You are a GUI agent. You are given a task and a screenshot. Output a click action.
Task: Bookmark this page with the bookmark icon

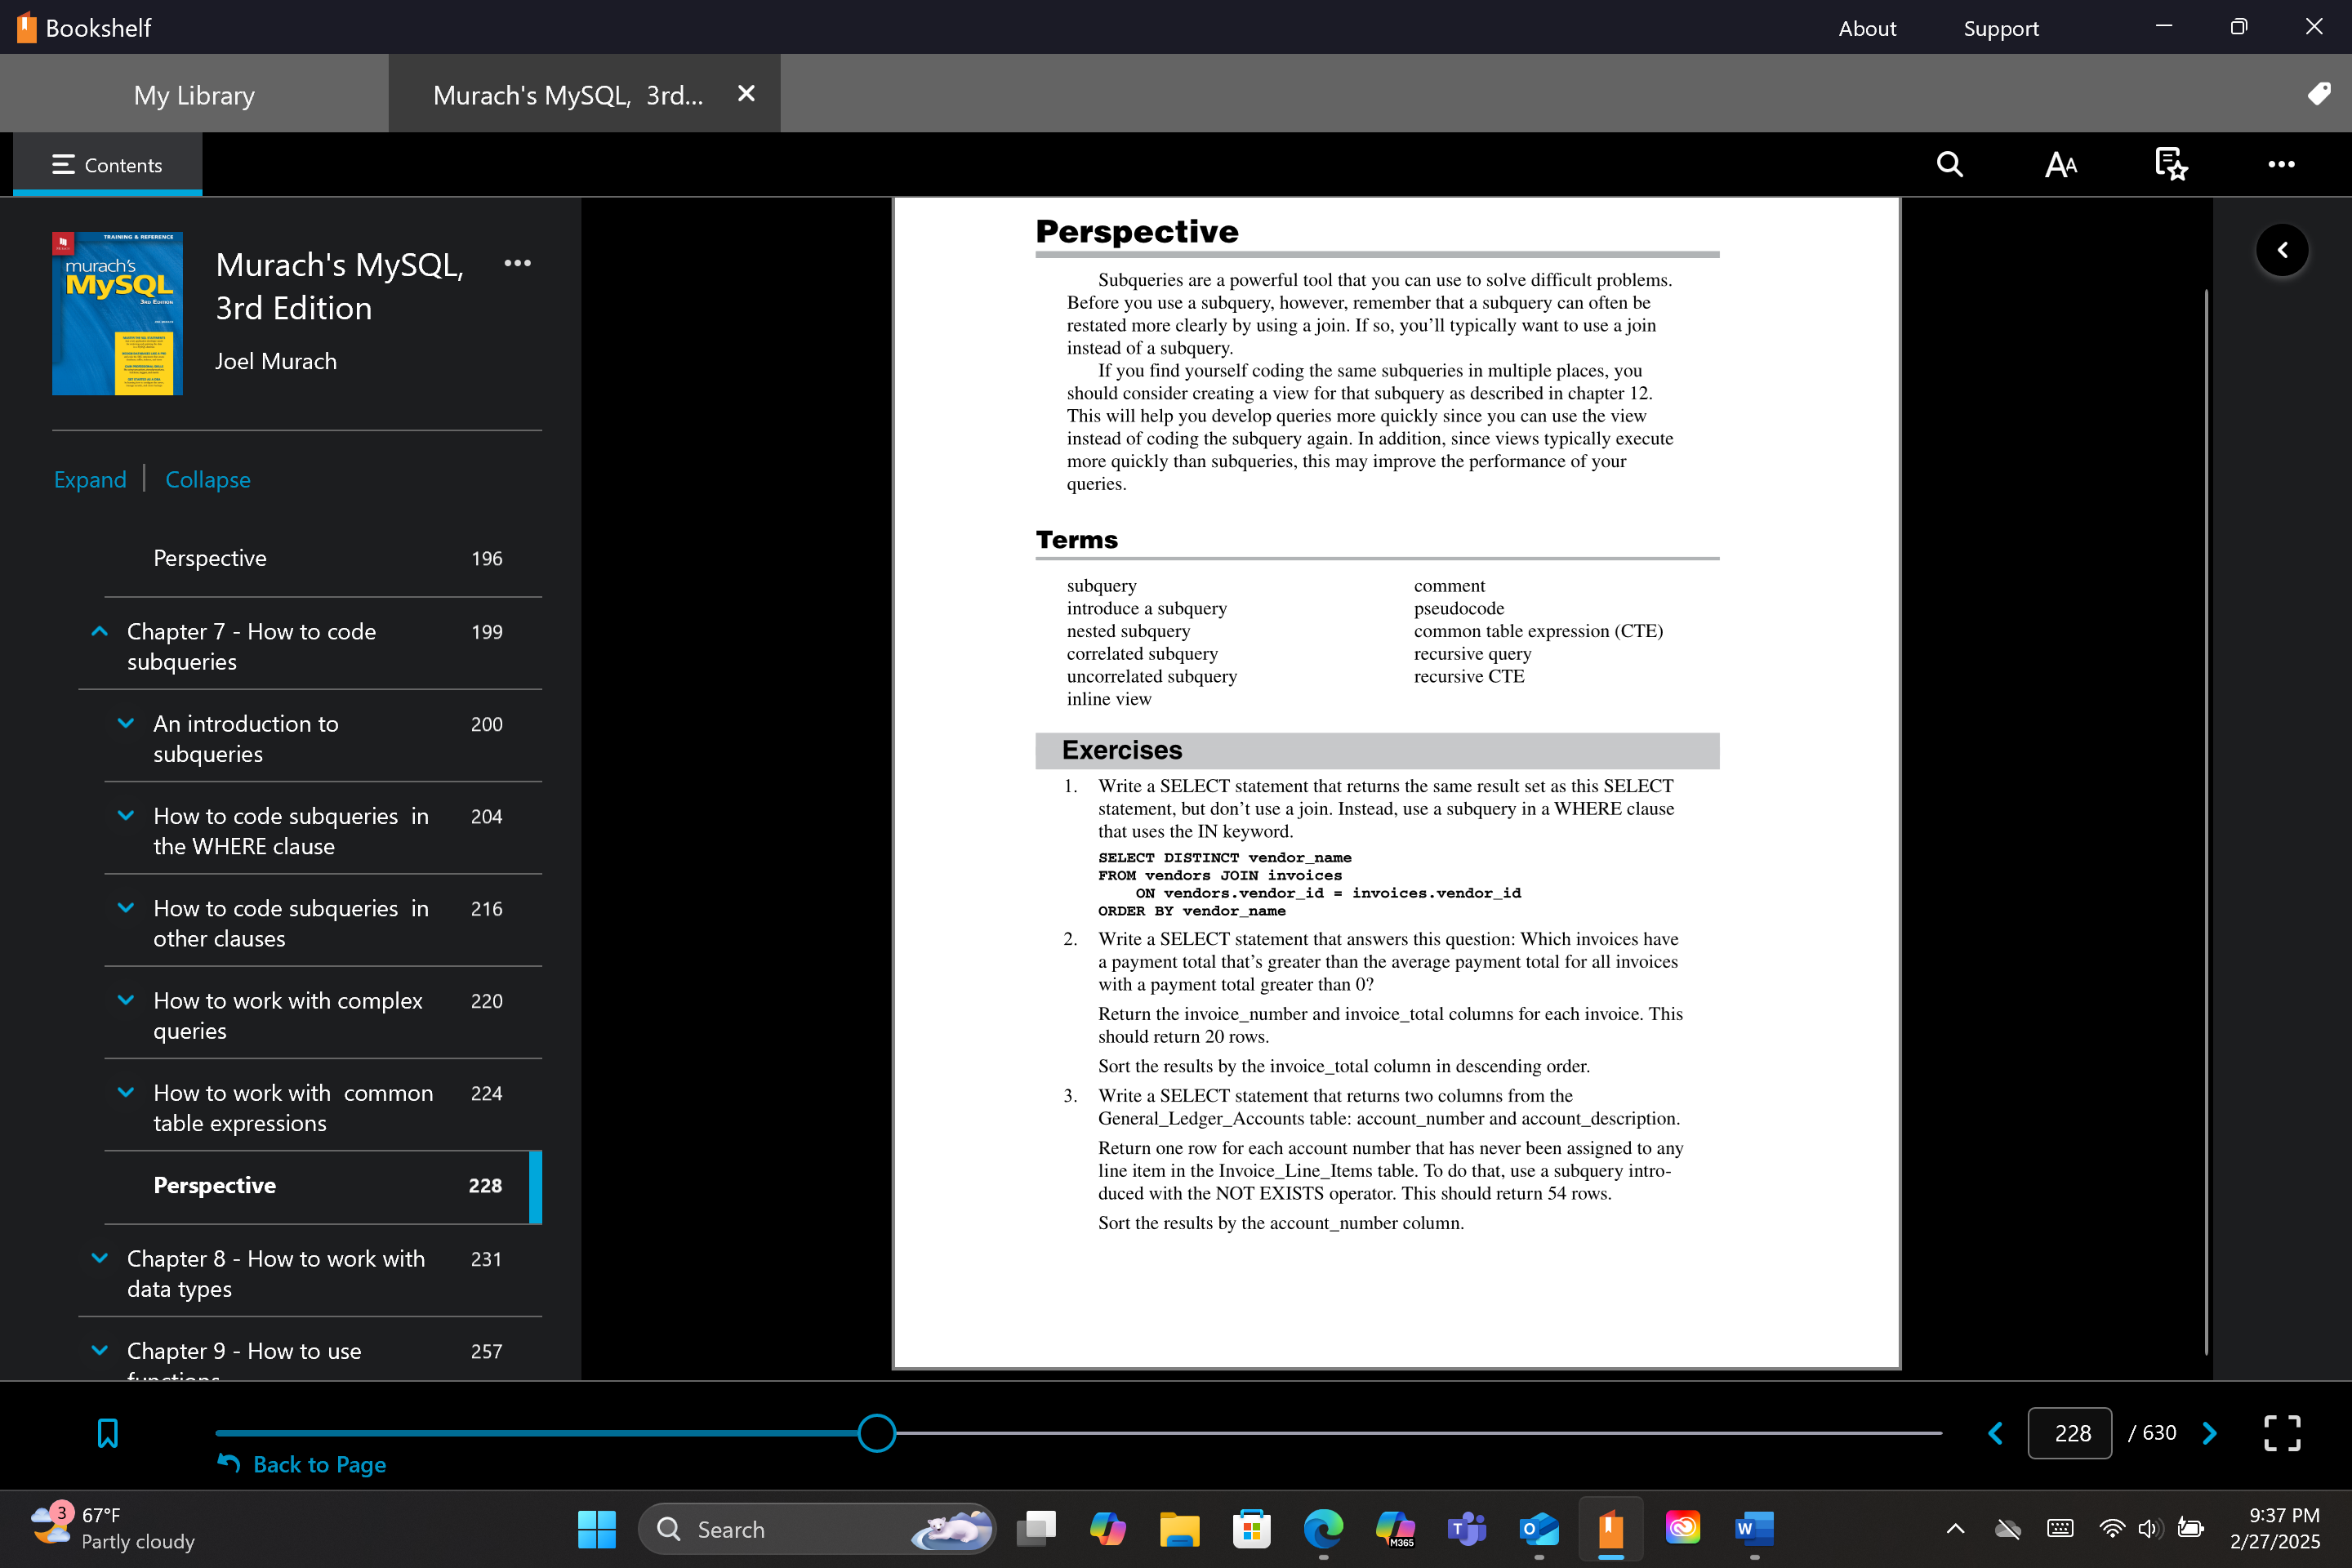click(x=108, y=1433)
